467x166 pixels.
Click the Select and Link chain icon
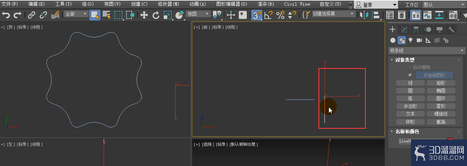[31, 15]
